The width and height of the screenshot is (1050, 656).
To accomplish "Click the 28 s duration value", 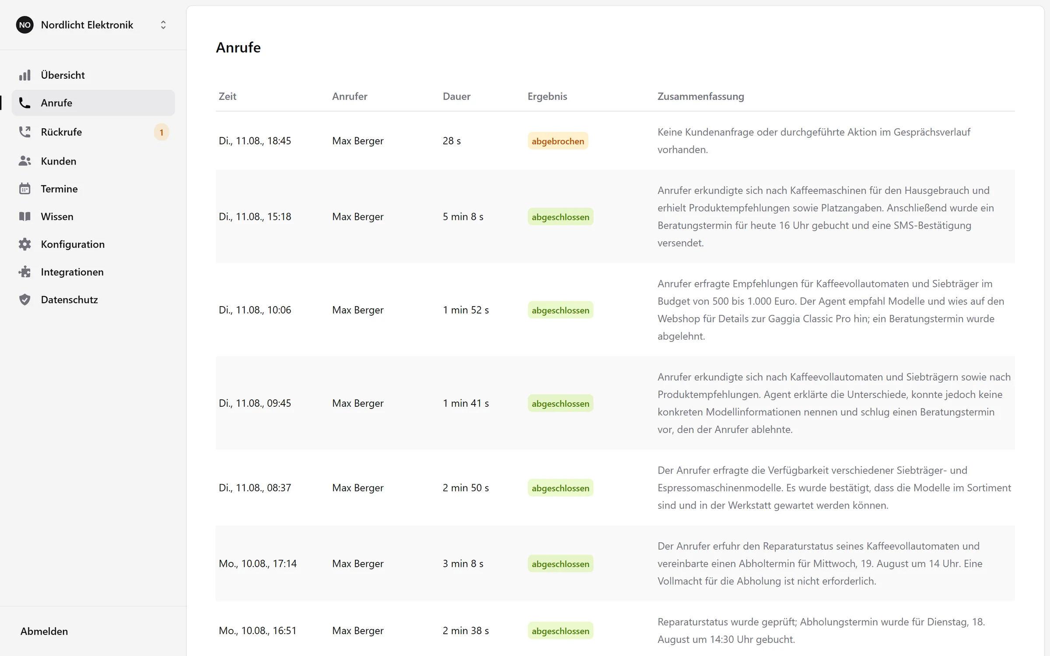I will [x=451, y=141].
